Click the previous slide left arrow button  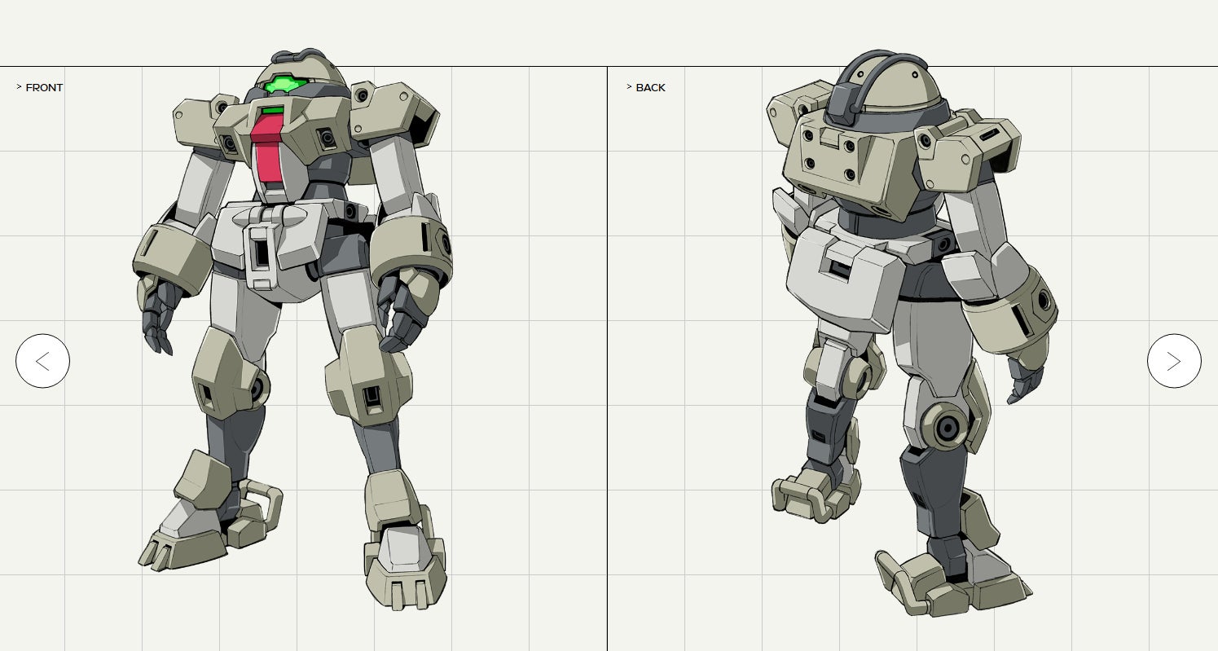pyautogui.click(x=42, y=361)
